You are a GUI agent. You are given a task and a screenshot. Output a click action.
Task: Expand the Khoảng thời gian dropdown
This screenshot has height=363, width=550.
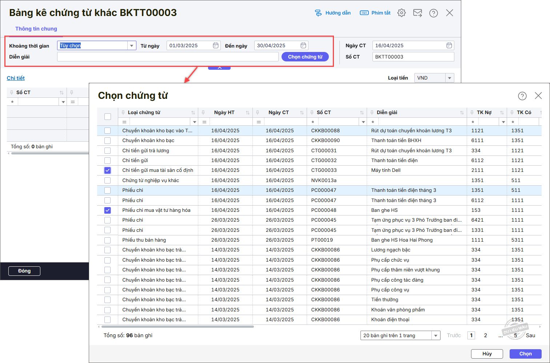pyautogui.click(x=132, y=45)
